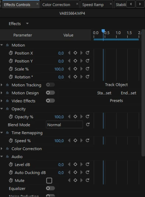145x197 pixels.
Task: Go to next Opacity % keyframe
Action: (x=81, y=117)
